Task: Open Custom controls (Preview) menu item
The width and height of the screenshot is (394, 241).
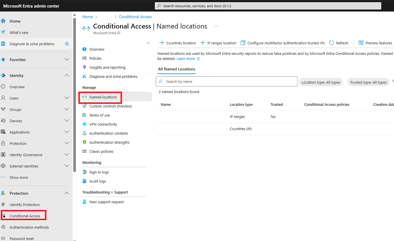Action: coord(111,106)
